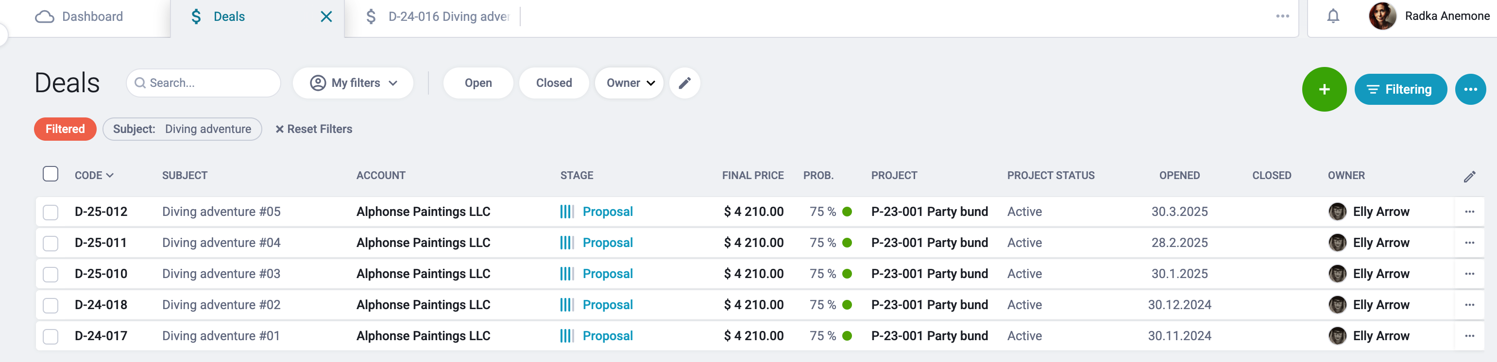The image size is (1497, 362).
Task: Check the box for deal D-25-011
Action: pyautogui.click(x=51, y=243)
